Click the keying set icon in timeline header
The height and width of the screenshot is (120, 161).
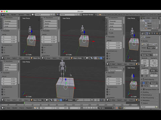(125, 108)
